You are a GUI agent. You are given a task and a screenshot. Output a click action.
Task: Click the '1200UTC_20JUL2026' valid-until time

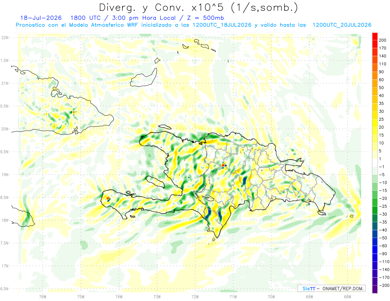tap(342, 25)
